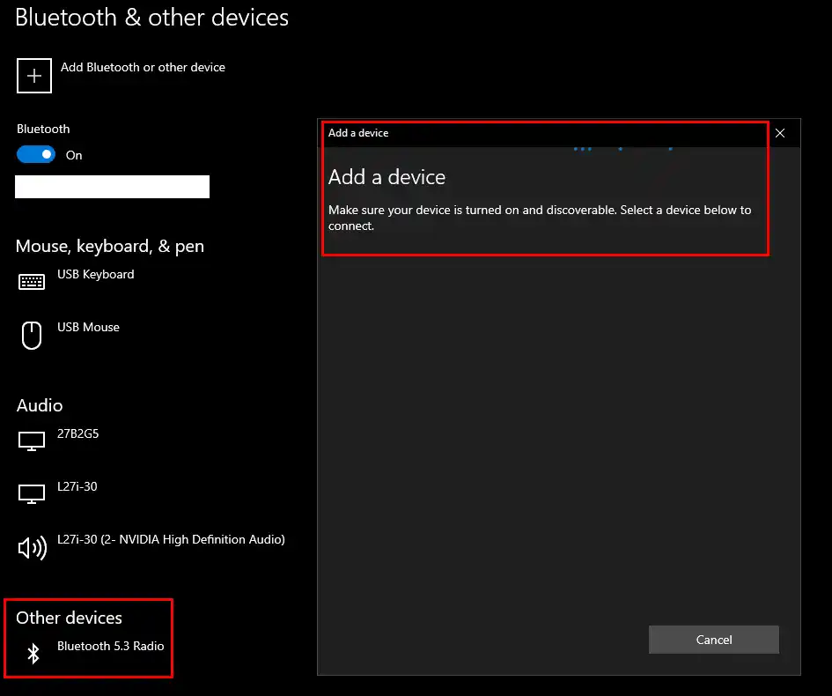Select the USB Keyboard icon
The height and width of the screenshot is (696, 832).
coord(32,282)
